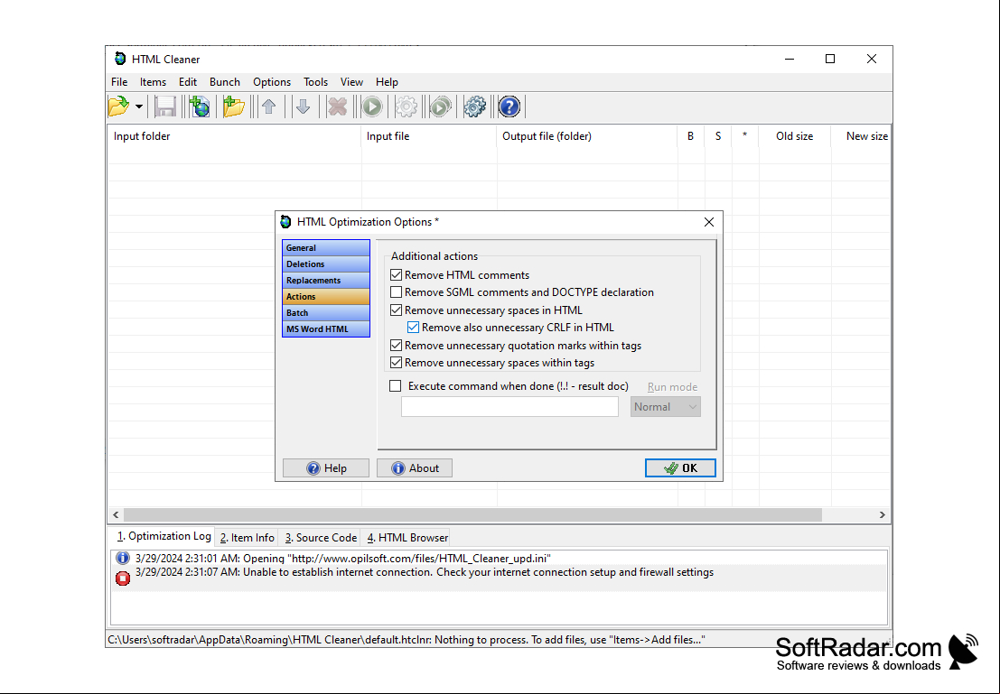This screenshot has height=694, width=1000.
Task: Click the execute command text field
Action: point(509,407)
